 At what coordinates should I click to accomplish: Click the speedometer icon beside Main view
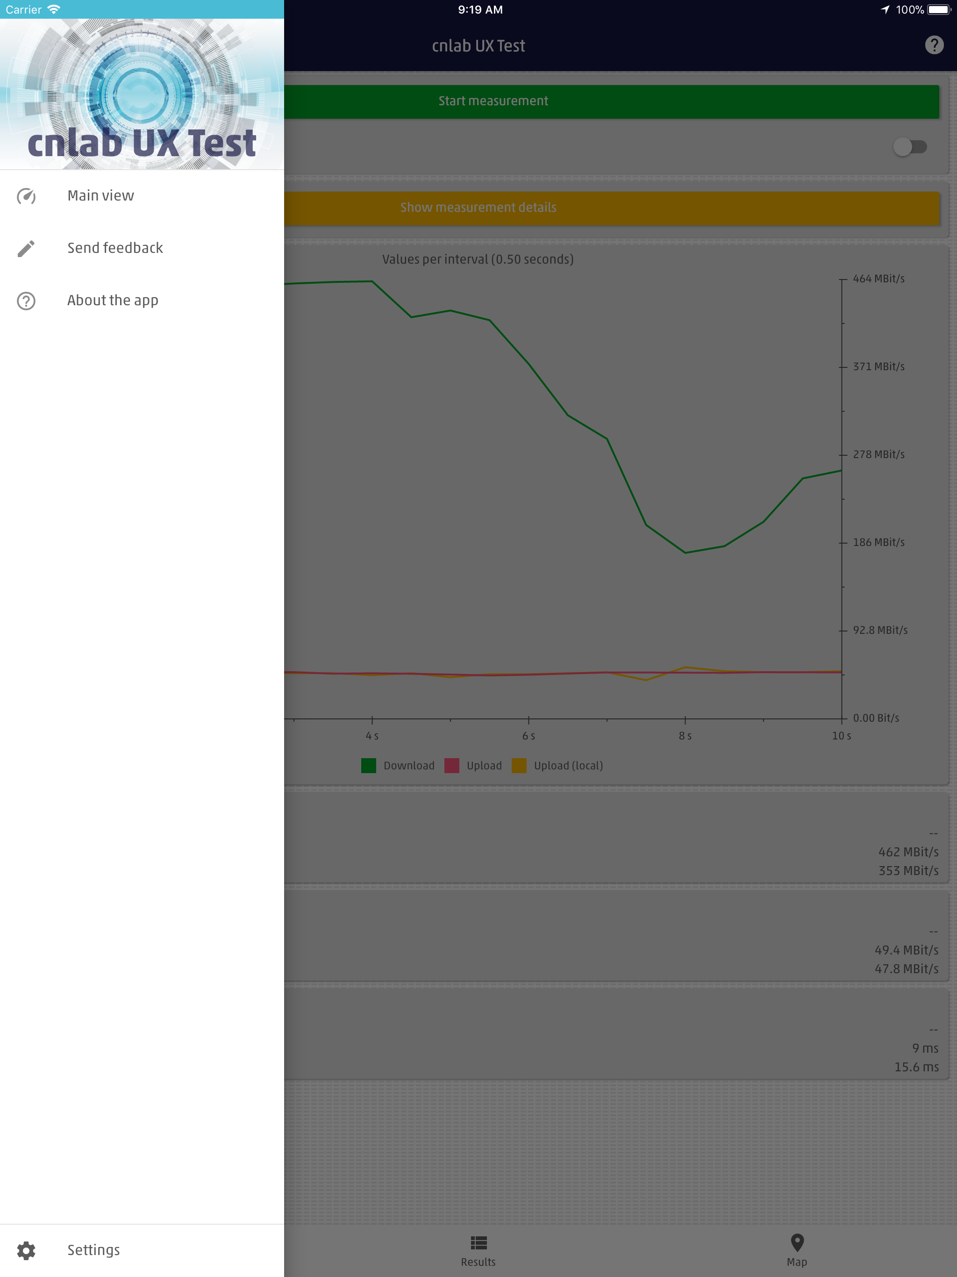pos(26,196)
